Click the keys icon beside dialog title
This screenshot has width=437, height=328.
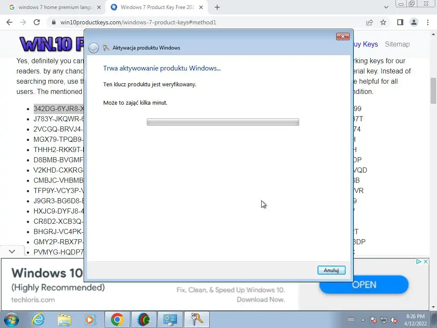106,48
